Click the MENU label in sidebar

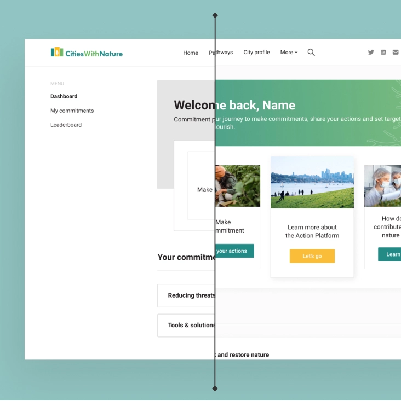point(57,83)
